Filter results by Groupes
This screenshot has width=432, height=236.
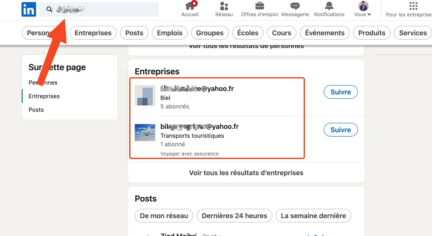[210, 33]
